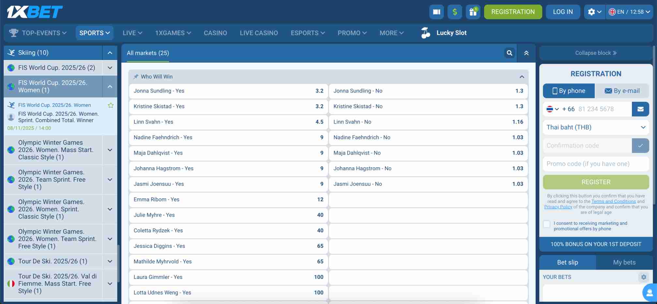Open the bet slip ticket icon in header

click(437, 12)
